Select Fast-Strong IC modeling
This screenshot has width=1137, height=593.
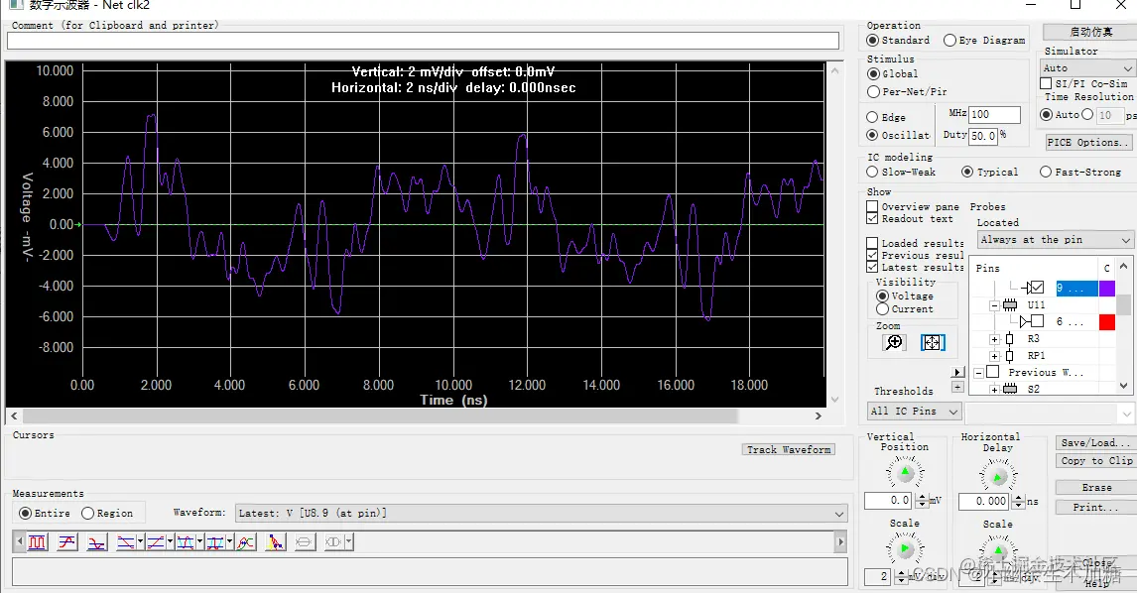1045,172
